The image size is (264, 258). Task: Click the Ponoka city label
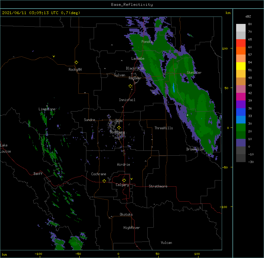pyautogui.click(x=147, y=42)
